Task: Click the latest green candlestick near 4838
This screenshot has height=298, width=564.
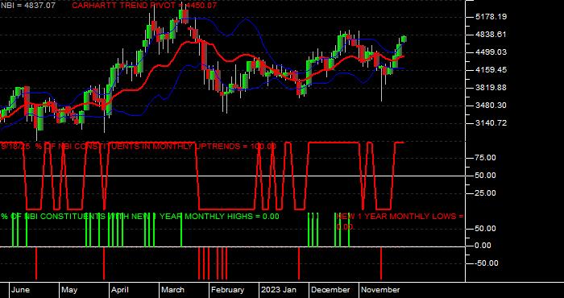Action: pyautogui.click(x=404, y=39)
